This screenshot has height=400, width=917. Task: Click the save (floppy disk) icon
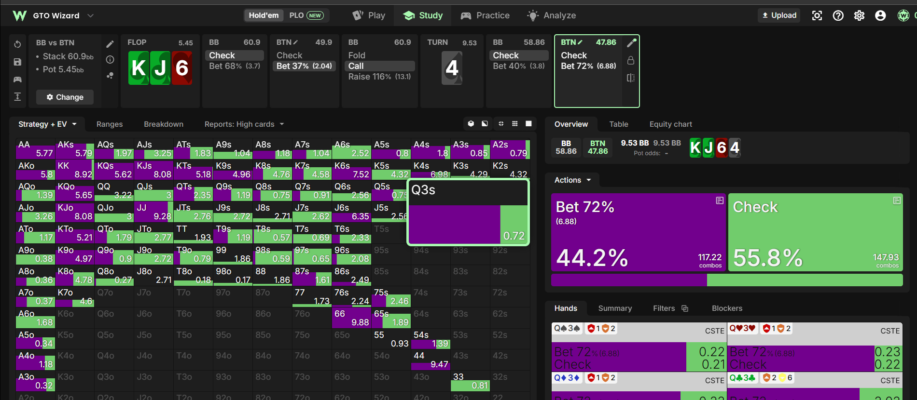click(17, 62)
